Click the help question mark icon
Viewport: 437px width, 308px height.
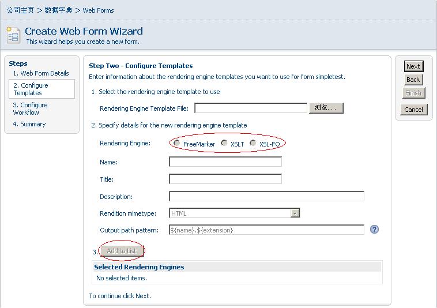coord(374,230)
